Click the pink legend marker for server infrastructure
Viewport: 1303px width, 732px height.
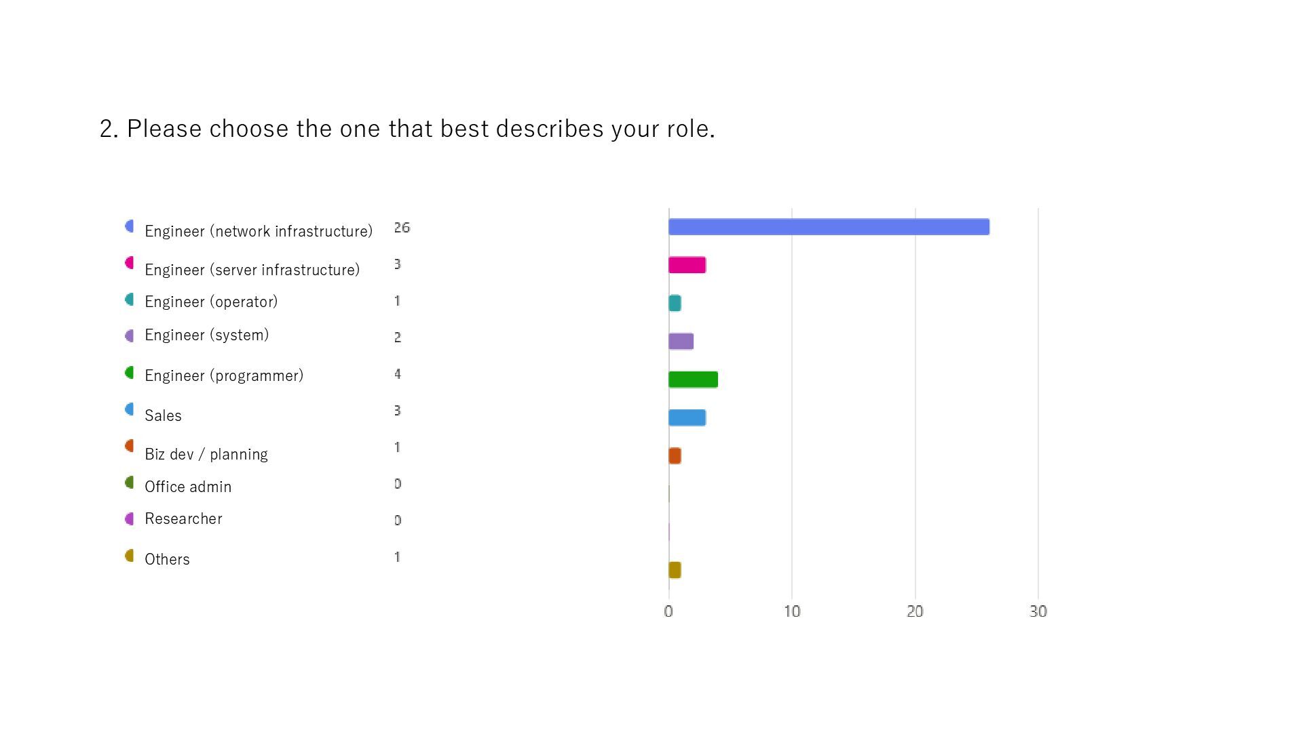tap(130, 263)
